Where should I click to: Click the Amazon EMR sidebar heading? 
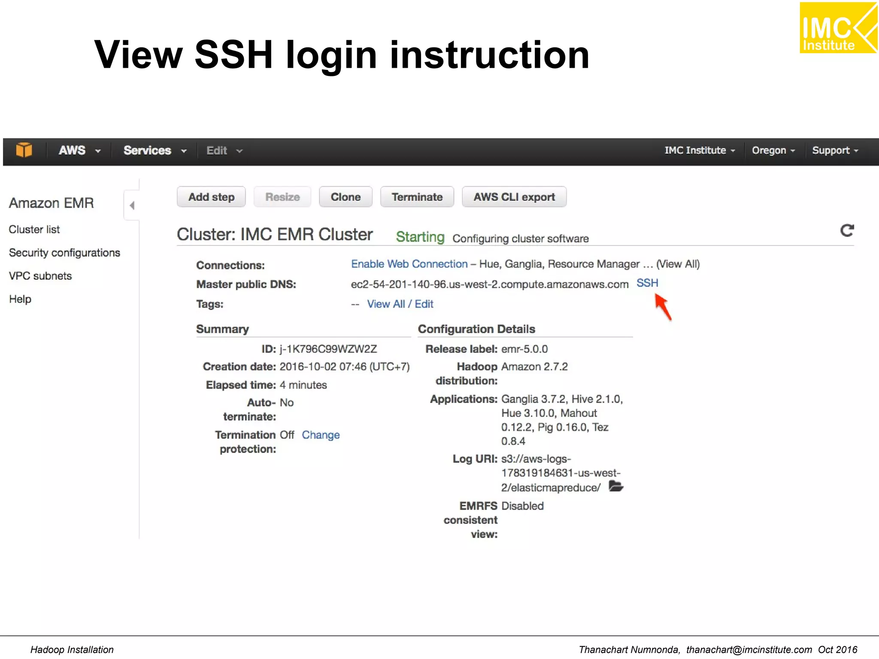(51, 203)
